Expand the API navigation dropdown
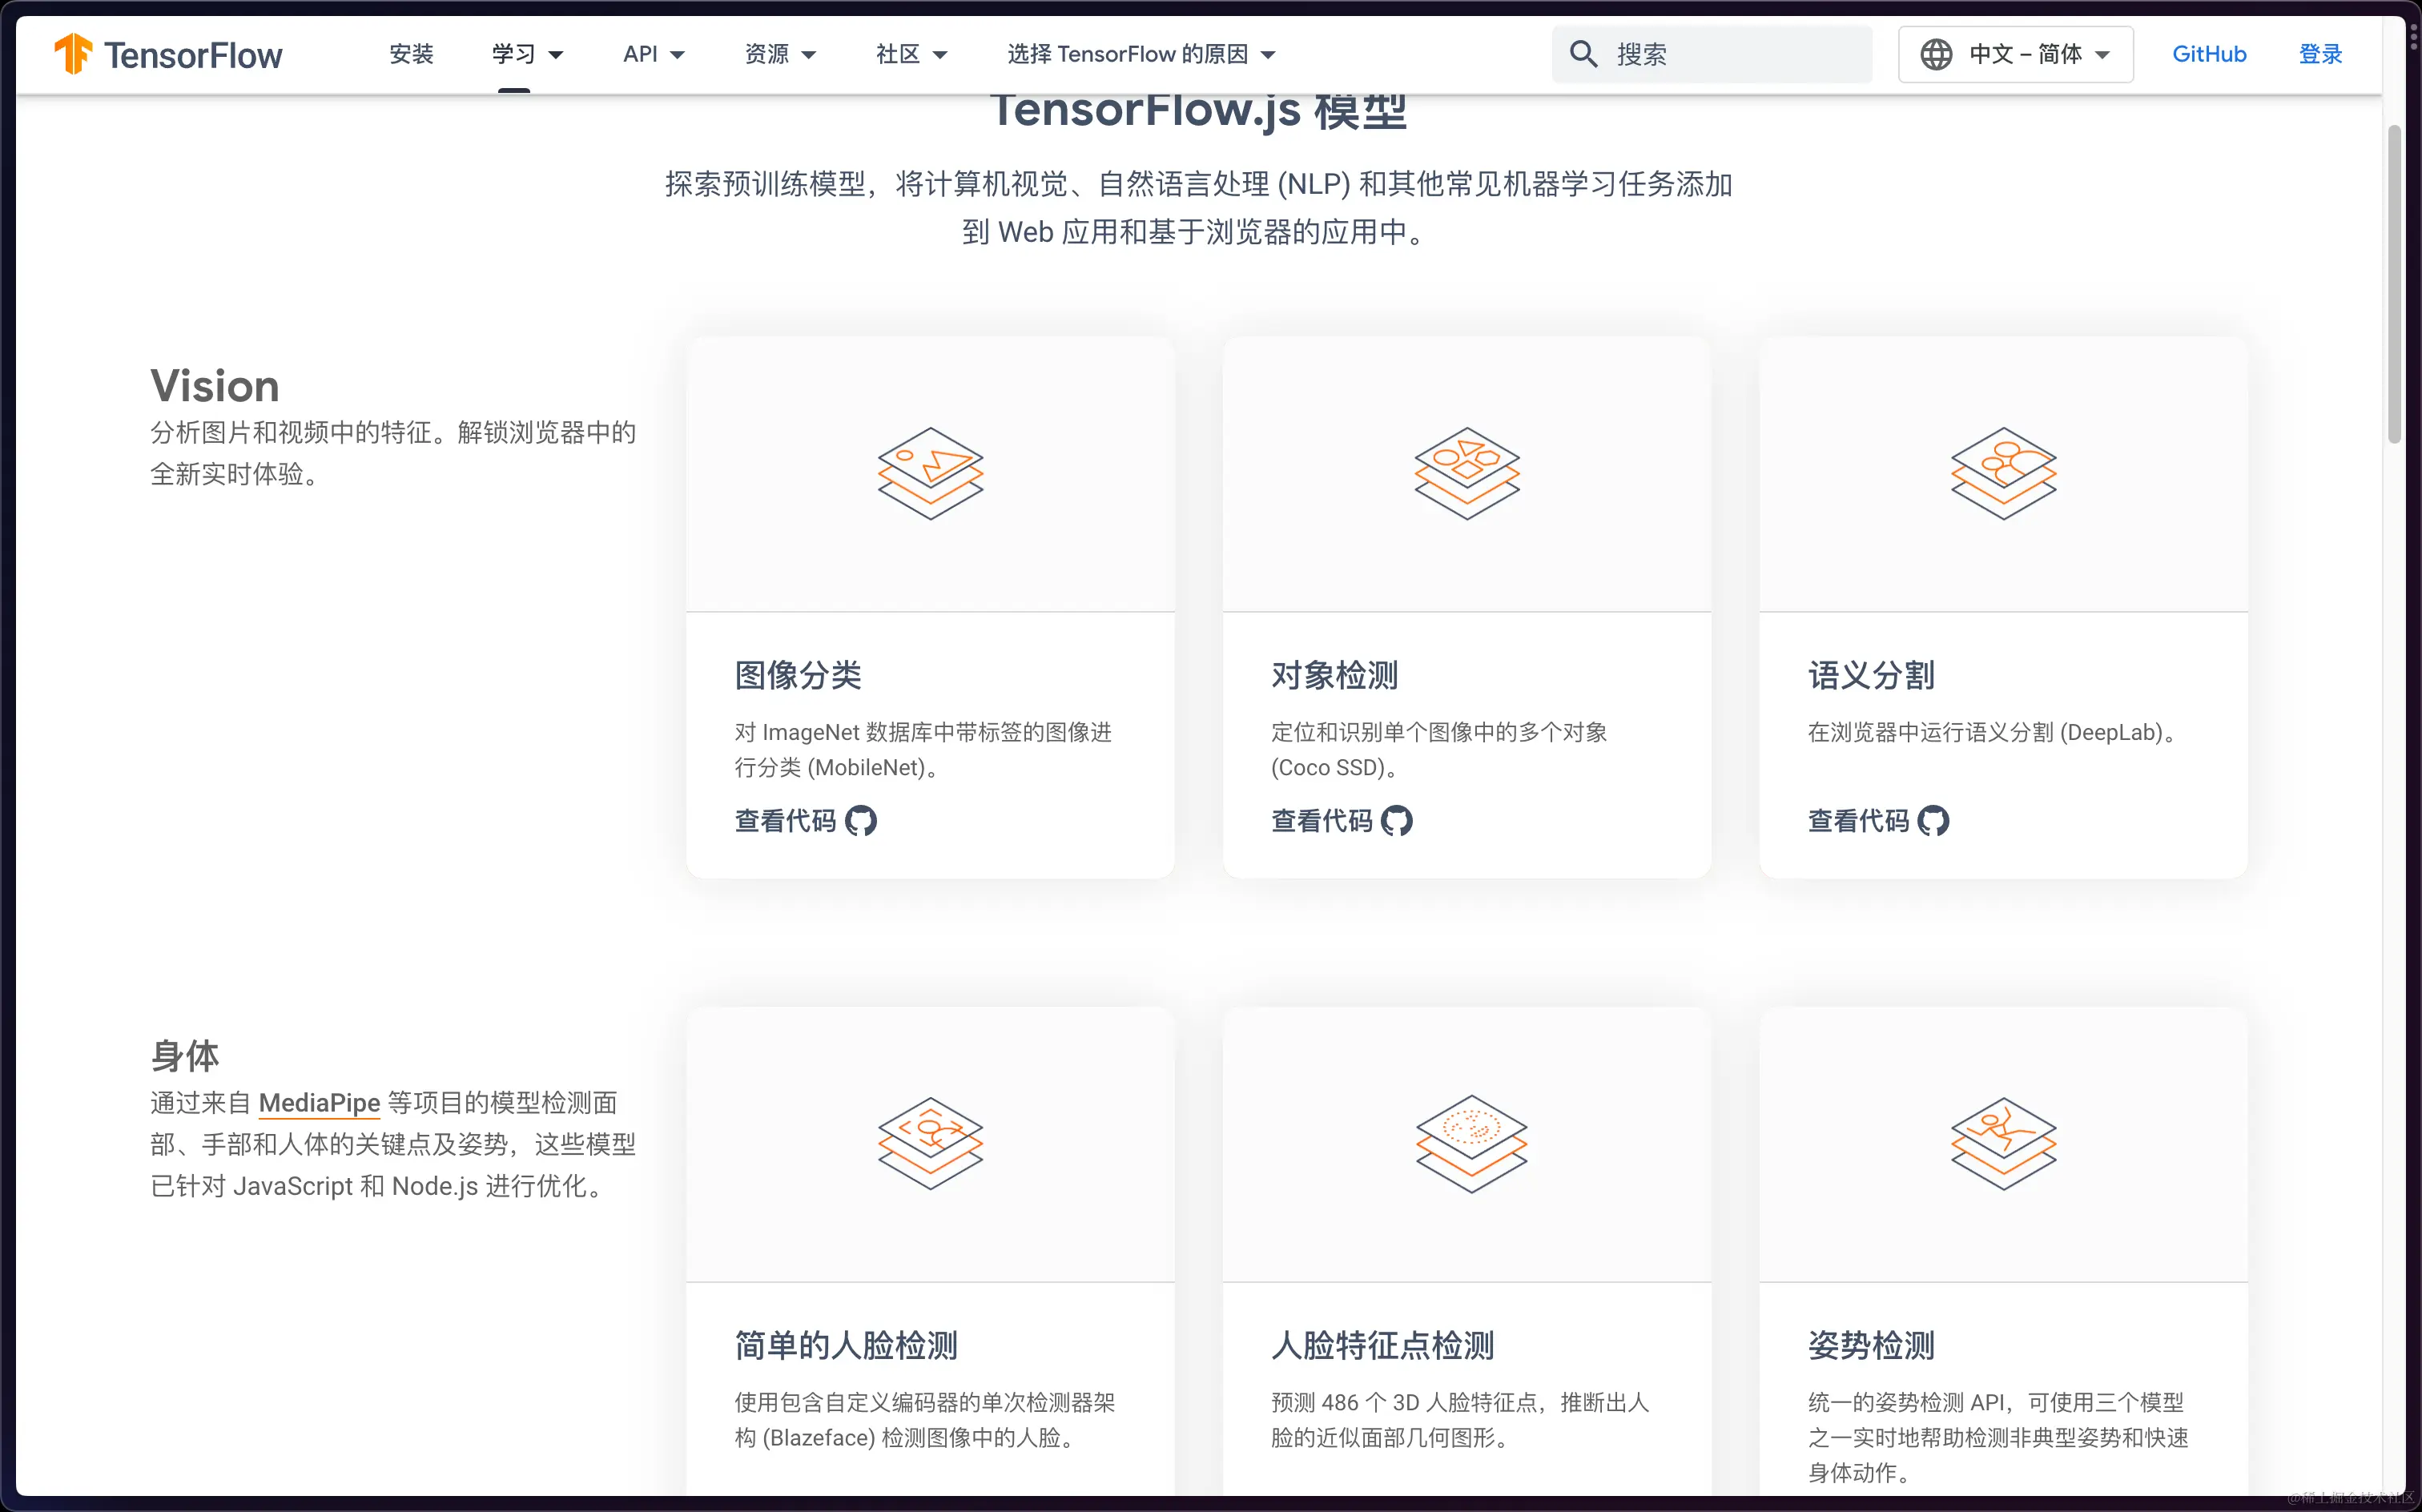The image size is (2422, 1512). coord(653,54)
